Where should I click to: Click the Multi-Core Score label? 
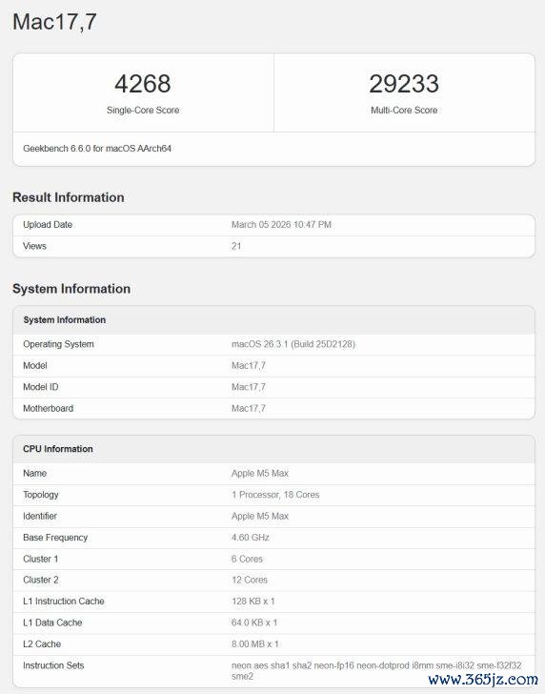pyautogui.click(x=404, y=111)
